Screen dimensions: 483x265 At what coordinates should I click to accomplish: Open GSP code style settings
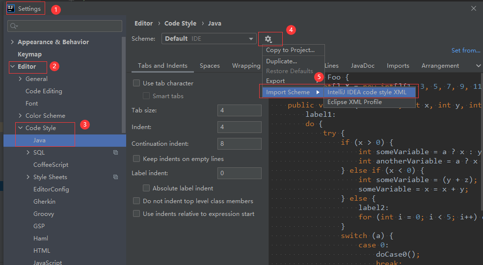39,226
